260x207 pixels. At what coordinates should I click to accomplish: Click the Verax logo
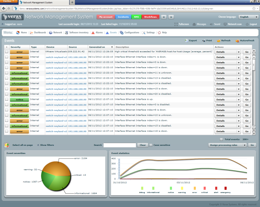pyautogui.click(x=13, y=17)
